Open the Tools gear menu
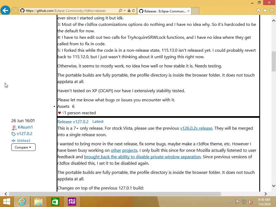Viewport: 276px width, 207px height. coord(272,11)
